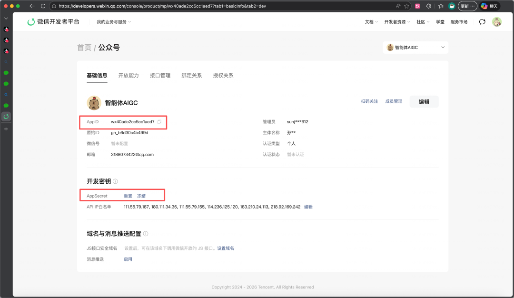The image size is (514, 298).
Task: Expand the 我的业务与服务 dropdown
Action: point(114,21)
